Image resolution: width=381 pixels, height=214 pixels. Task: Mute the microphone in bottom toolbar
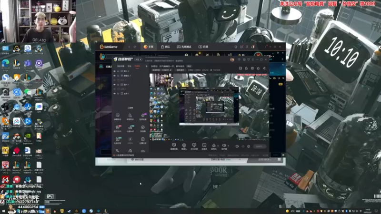[x=213, y=146]
